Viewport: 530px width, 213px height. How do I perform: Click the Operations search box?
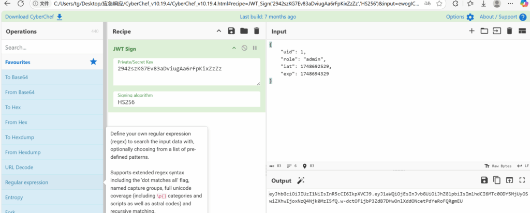point(52,47)
